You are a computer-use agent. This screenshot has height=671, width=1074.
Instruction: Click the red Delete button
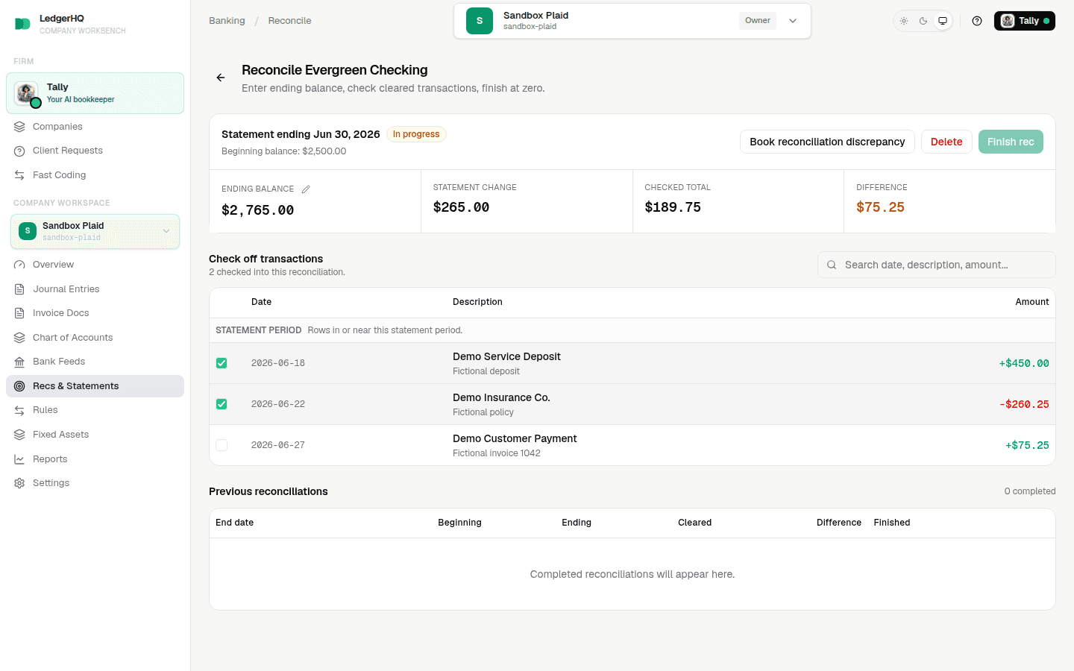(x=946, y=142)
